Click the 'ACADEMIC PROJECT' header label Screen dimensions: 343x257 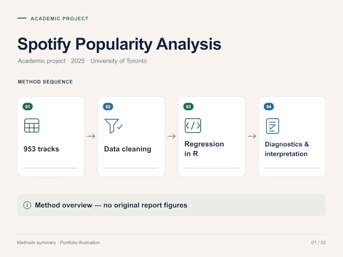[x=59, y=19]
